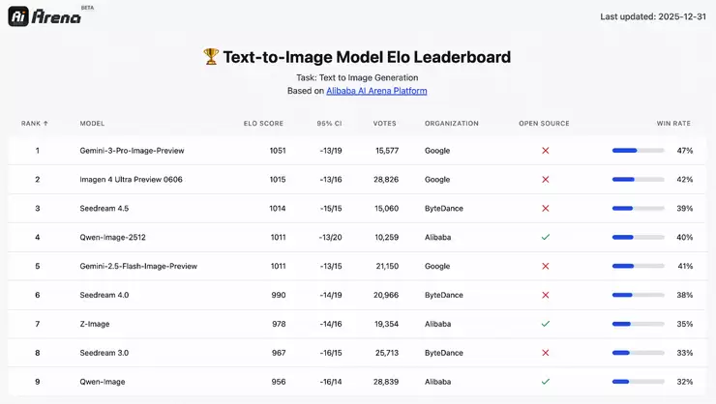The height and width of the screenshot is (404, 716).
Task: Click the win rate bar for Seedream 3.0
Action: [638, 353]
